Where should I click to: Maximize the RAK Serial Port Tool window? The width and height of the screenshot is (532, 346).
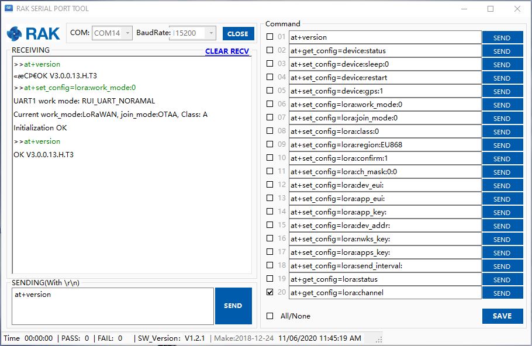pyautogui.click(x=490, y=9)
